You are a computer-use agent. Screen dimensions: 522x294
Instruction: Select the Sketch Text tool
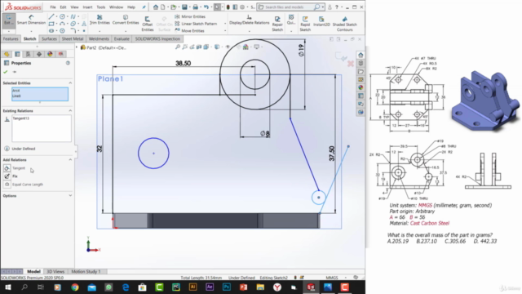click(x=84, y=24)
